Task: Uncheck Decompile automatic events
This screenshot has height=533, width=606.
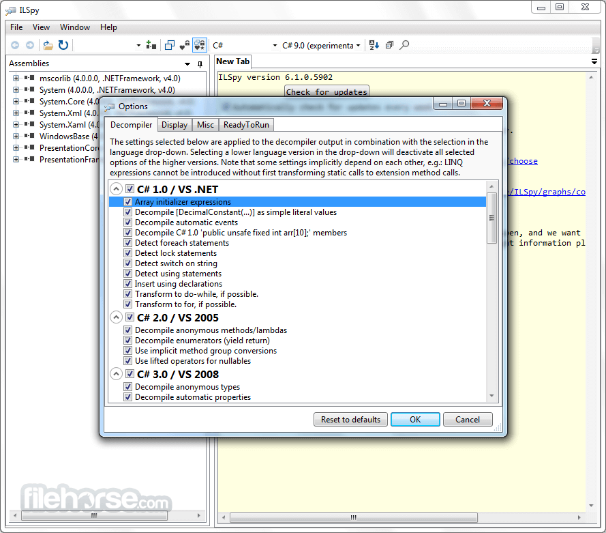Action: tap(128, 222)
